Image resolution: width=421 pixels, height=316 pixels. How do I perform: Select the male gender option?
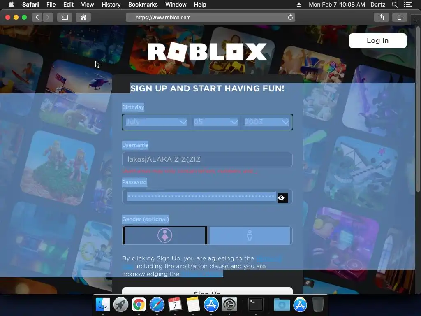point(250,235)
